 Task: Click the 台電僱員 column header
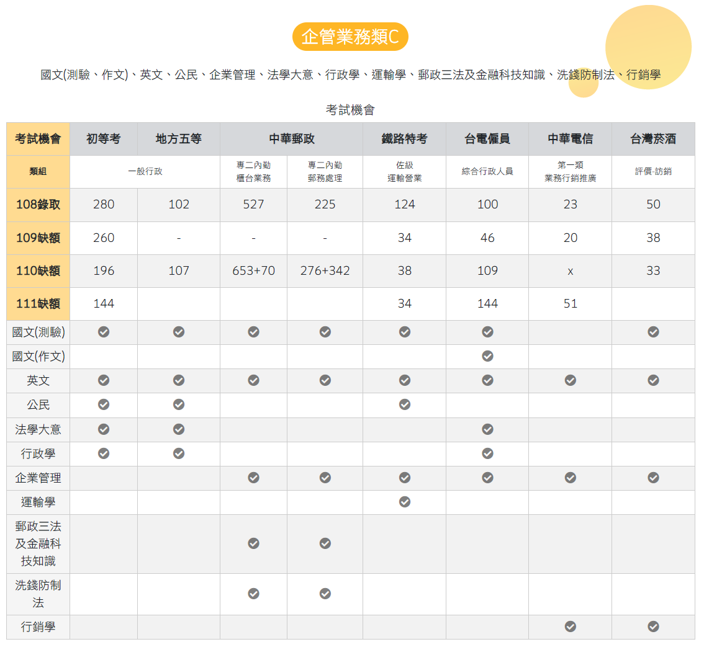click(487, 139)
